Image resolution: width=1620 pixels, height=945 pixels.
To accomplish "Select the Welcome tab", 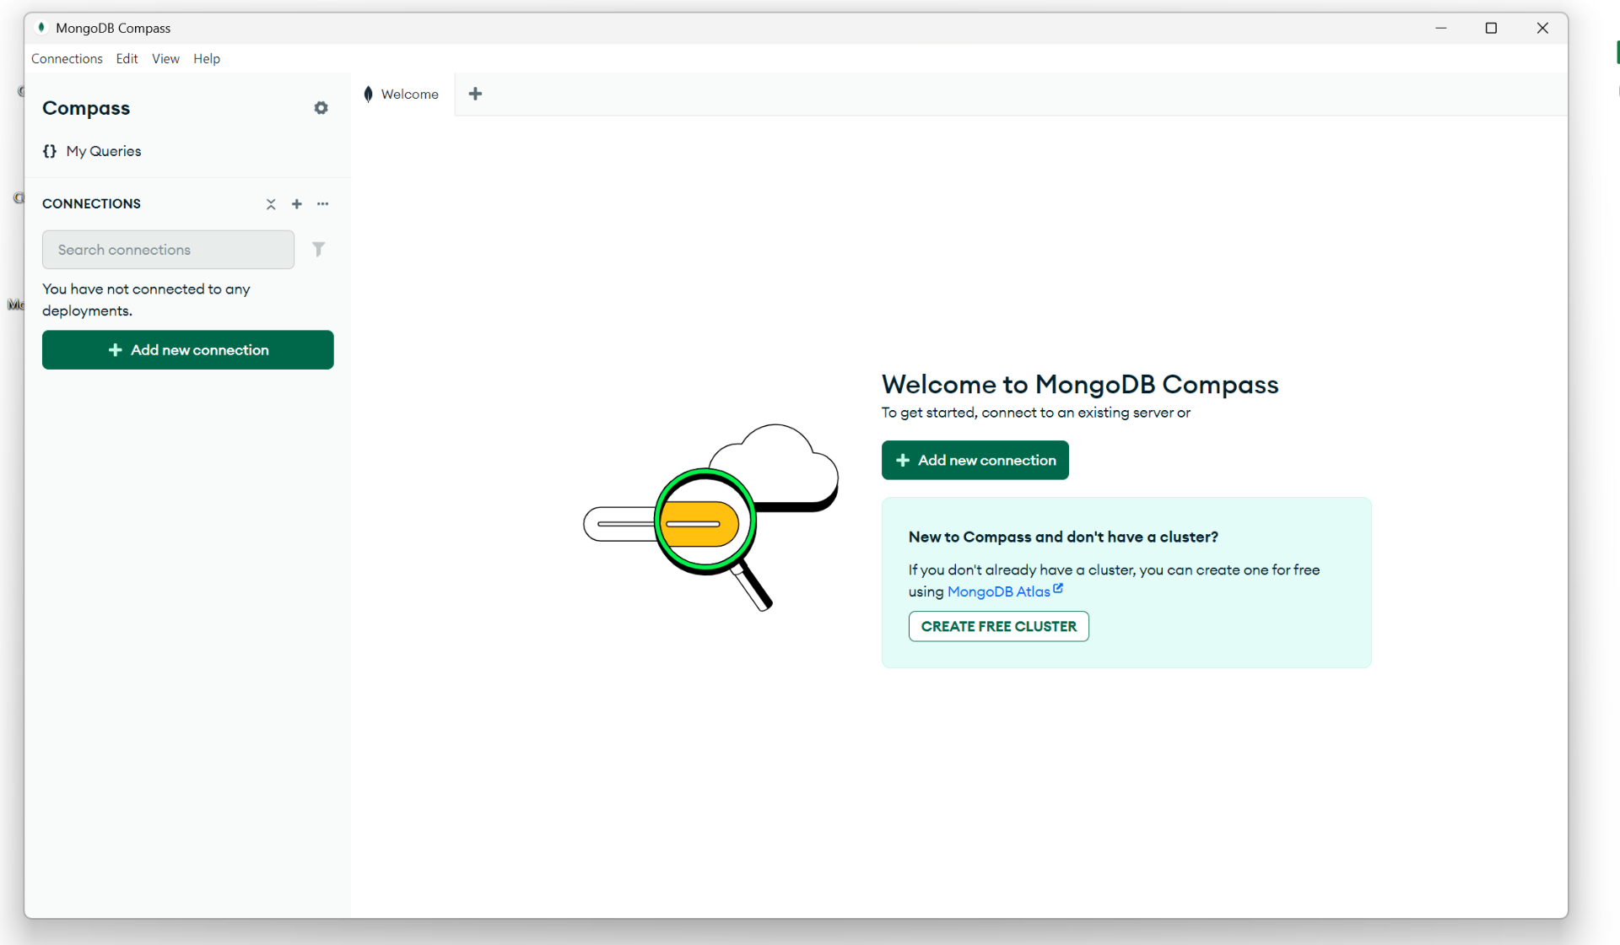I will point(409,94).
